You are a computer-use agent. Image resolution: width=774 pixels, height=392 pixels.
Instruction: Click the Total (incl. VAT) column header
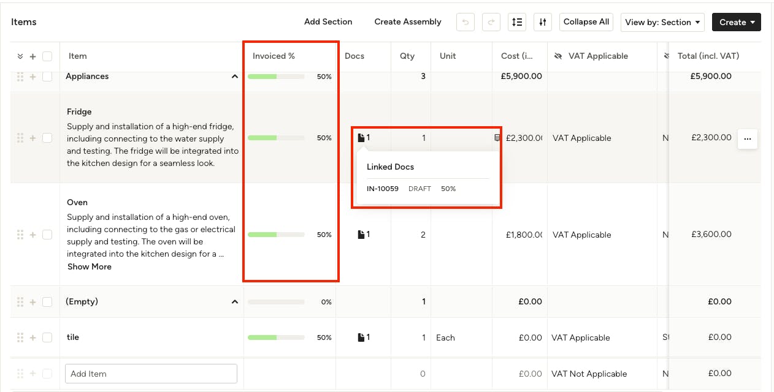click(708, 56)
